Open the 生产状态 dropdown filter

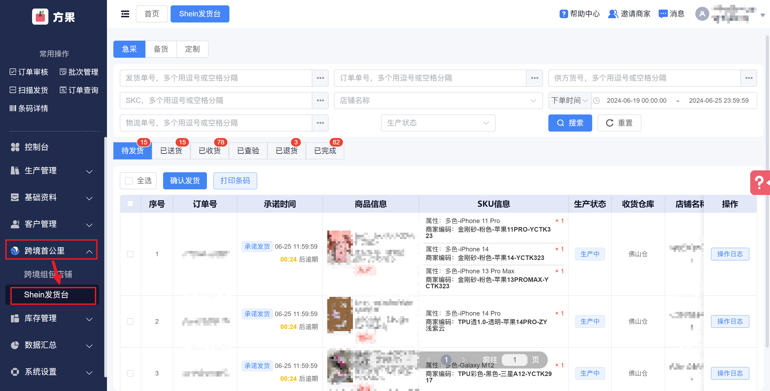(x=438, y=123)
